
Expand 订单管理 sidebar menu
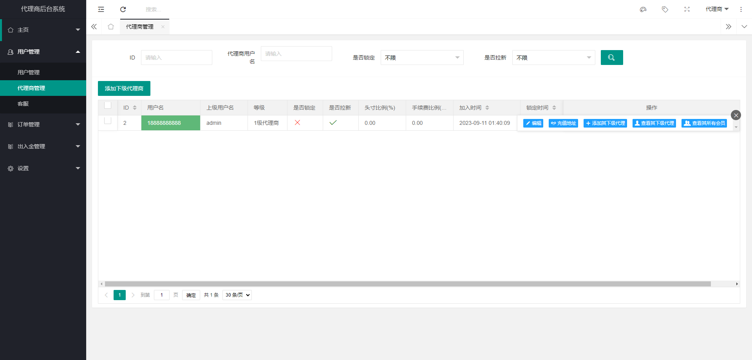click(43, 124)
